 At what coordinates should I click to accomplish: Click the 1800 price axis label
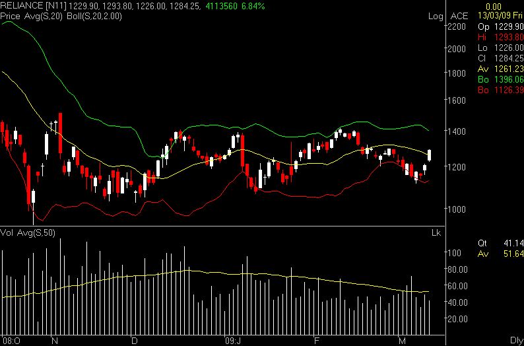pos(457,73)
